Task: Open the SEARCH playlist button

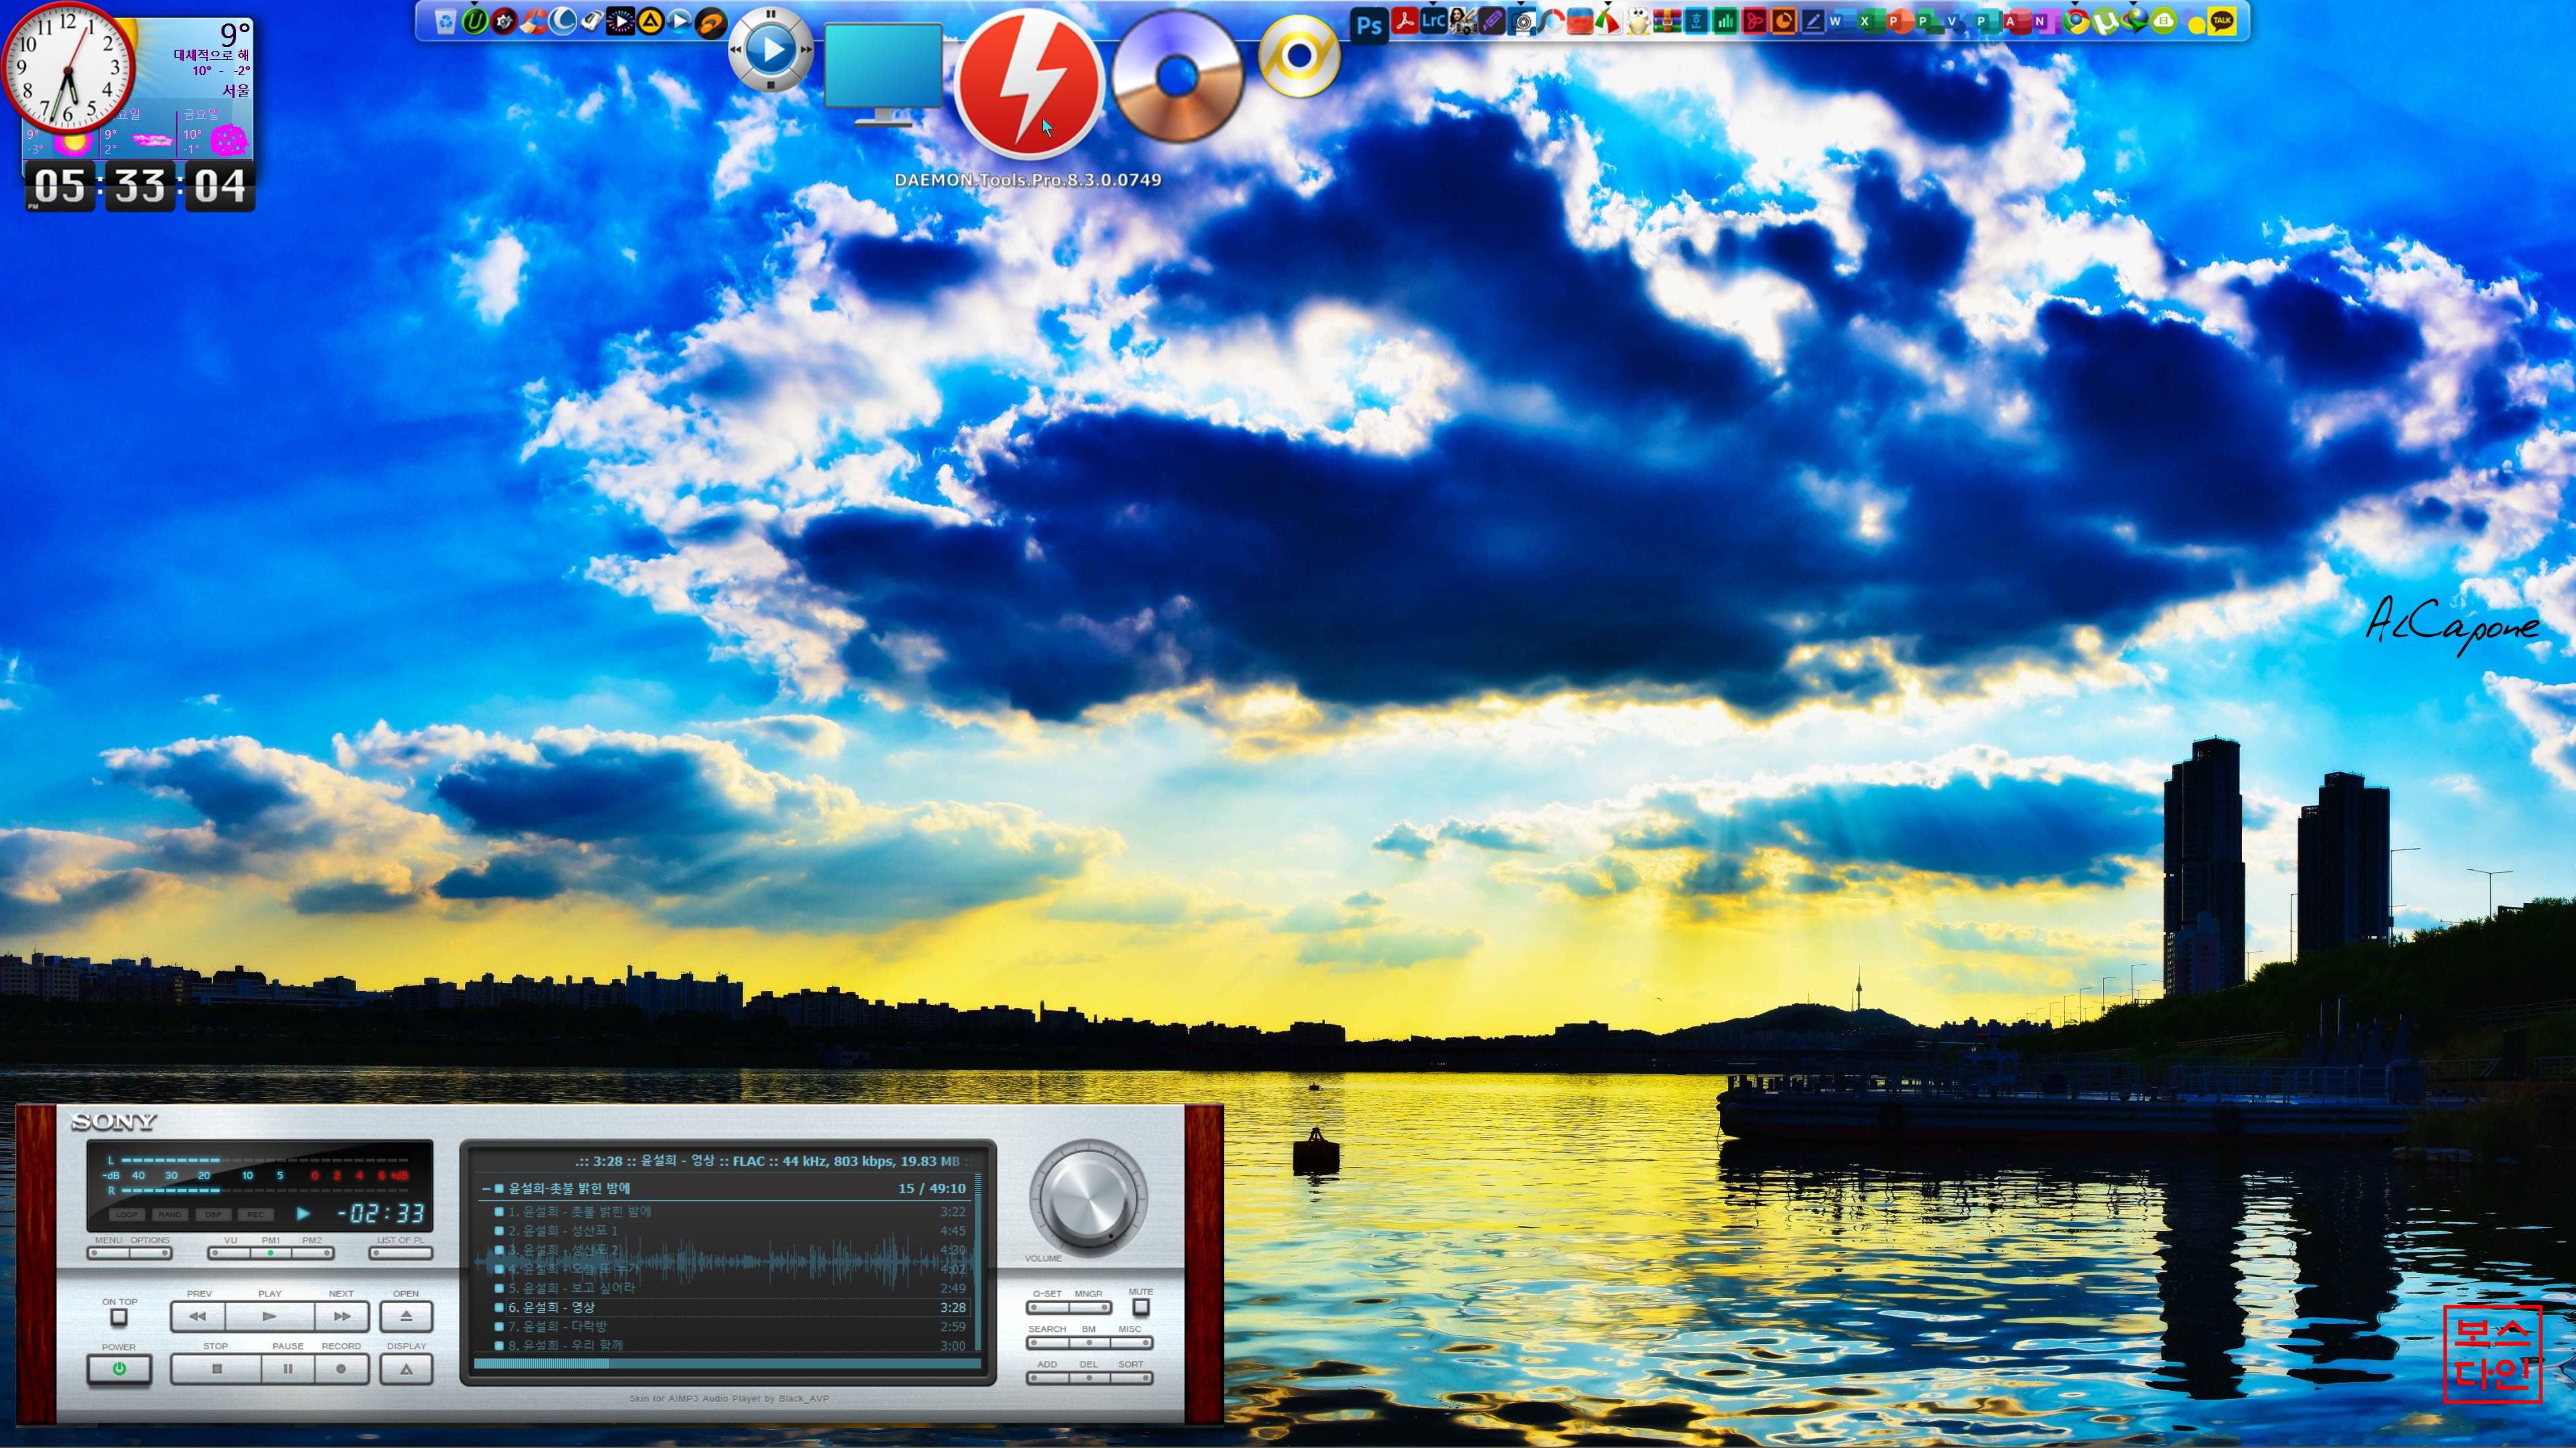Action: pos(1048,1342)
